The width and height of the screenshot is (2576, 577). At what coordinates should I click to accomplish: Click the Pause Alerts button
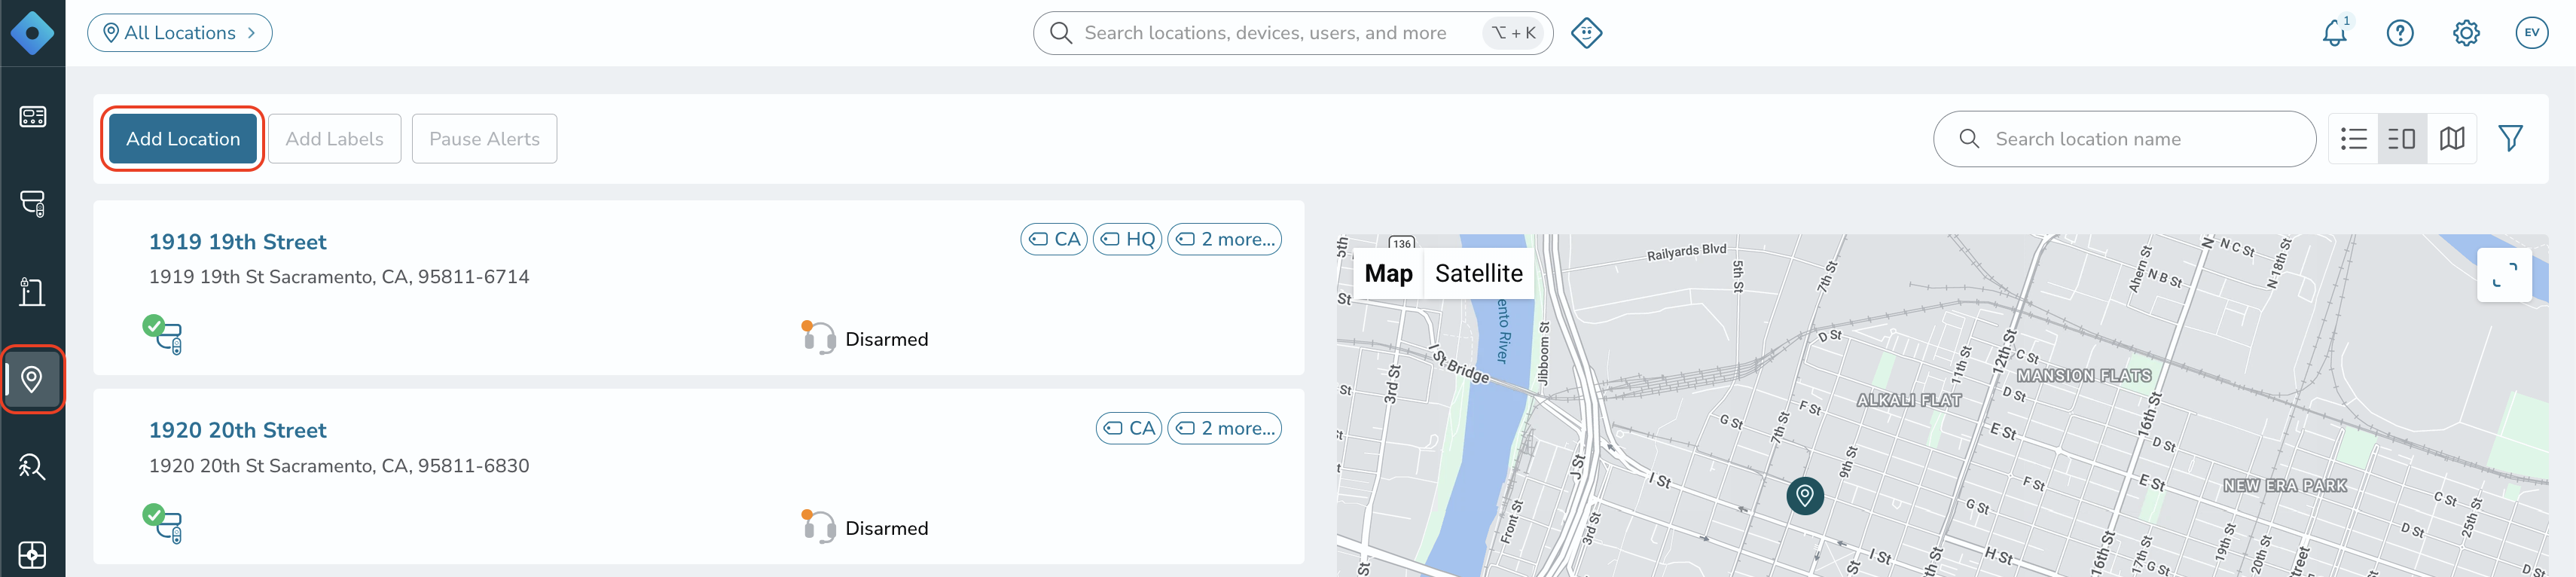click(484, 139)
